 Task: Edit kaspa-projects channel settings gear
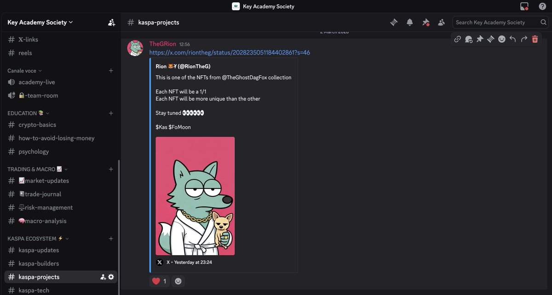tap(111, 277)
